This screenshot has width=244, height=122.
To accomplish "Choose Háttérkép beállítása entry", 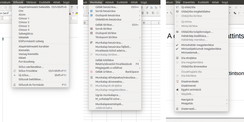I will tap(202, 36).
